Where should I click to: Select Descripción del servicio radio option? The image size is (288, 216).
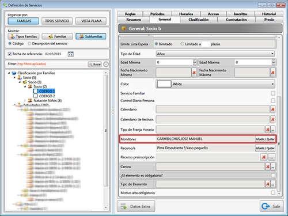click(29, 44)
